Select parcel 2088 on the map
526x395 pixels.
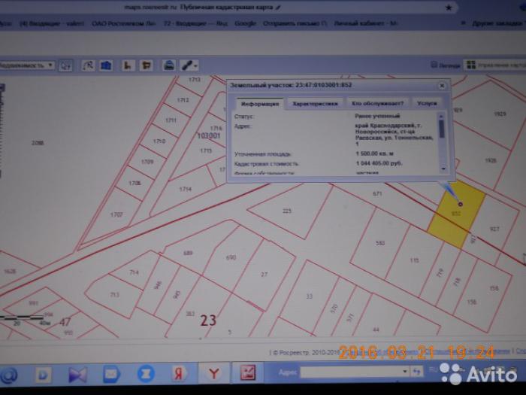38,143
